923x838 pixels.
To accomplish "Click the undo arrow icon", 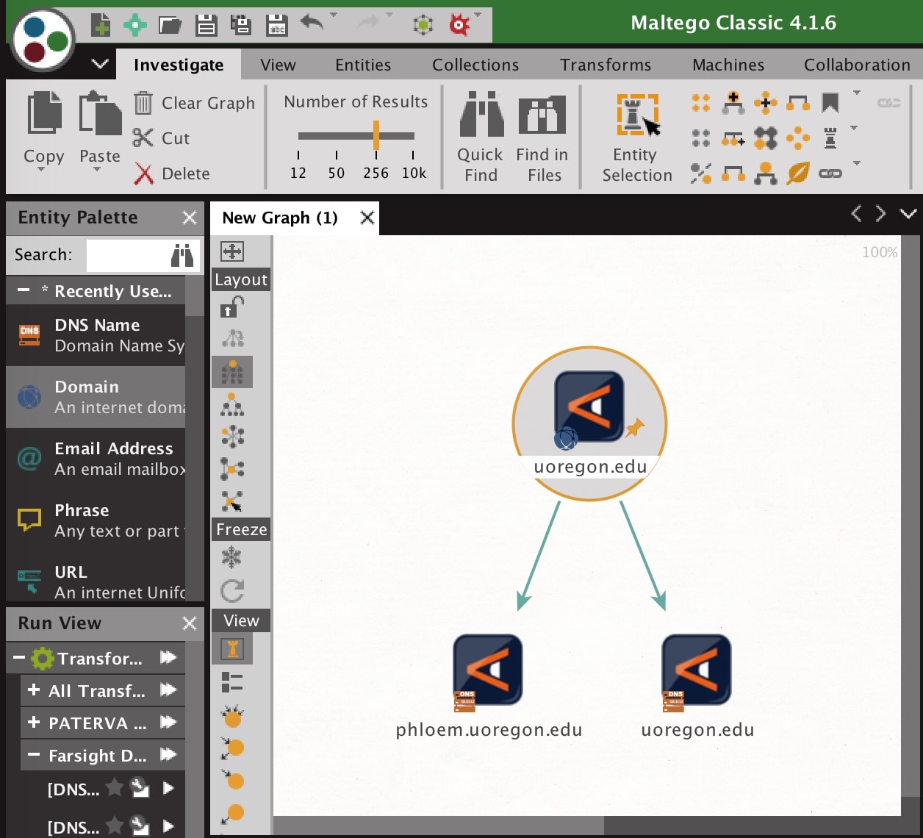I will tap(312, 24).
